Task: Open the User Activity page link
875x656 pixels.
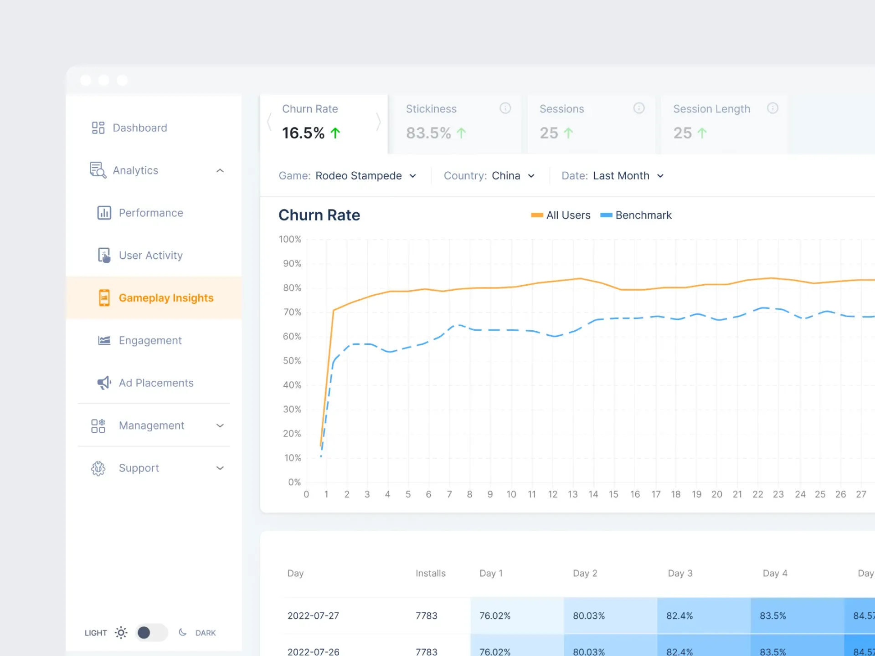Action: click(151, 255)
